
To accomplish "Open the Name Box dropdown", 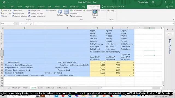I will pyautogui.click(x=13, y=24).
